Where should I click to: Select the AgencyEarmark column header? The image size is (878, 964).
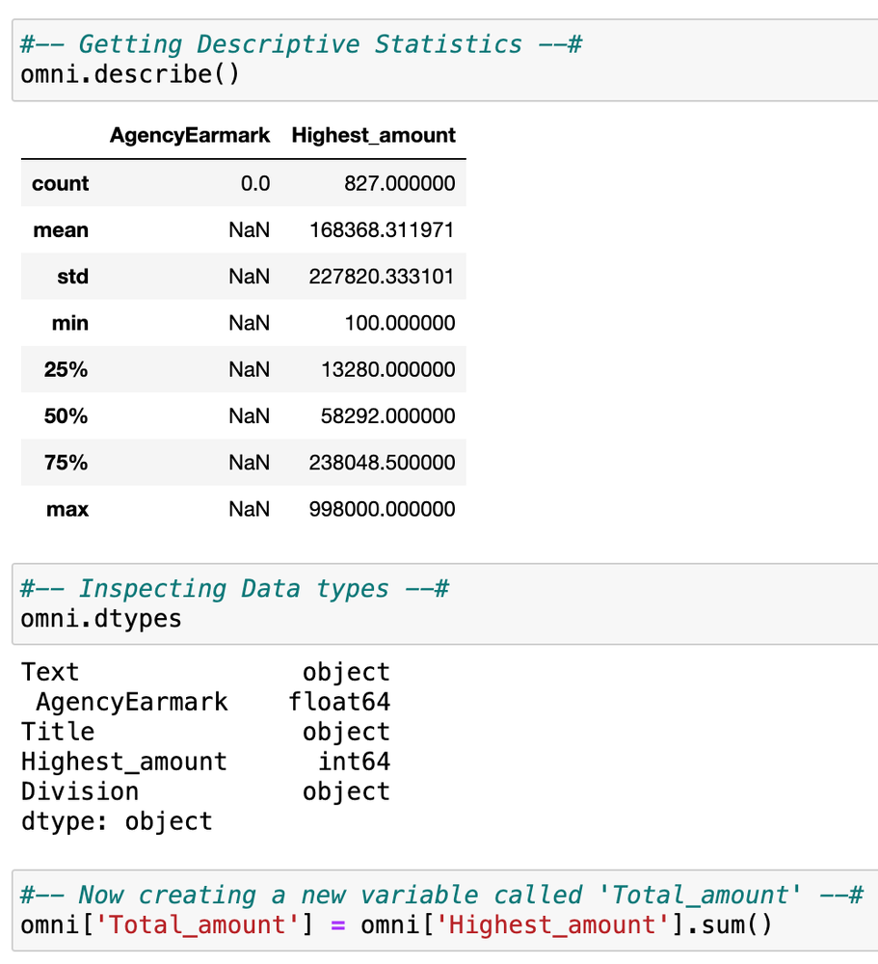pos(190,135)
